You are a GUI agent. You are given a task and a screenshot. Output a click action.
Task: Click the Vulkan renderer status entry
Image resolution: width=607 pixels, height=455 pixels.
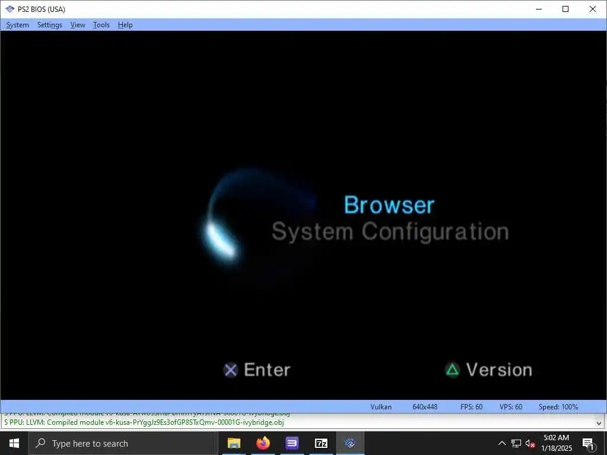(x=381, y=406)
